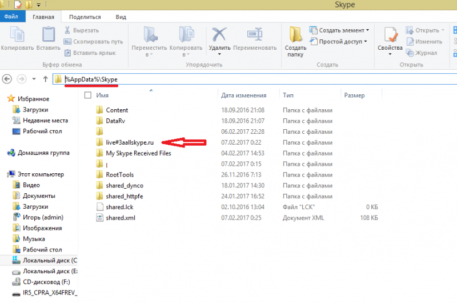The width and height of the screenshot is (457, 303).
Task: Open Desktop (Рабочий стол) under Favorites
Action: click(x=42, y=131)
